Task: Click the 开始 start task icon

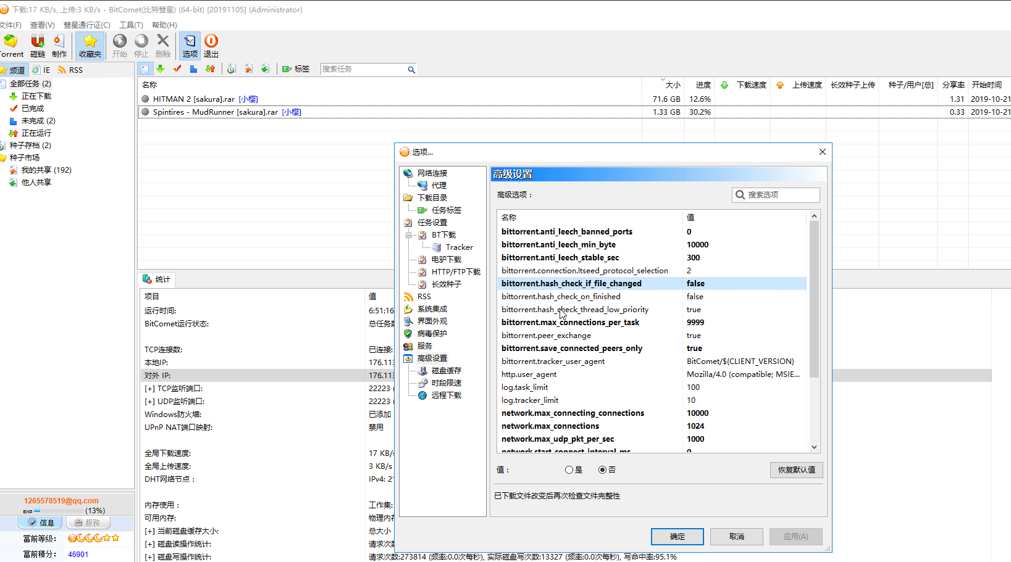Action: point(120,46)
